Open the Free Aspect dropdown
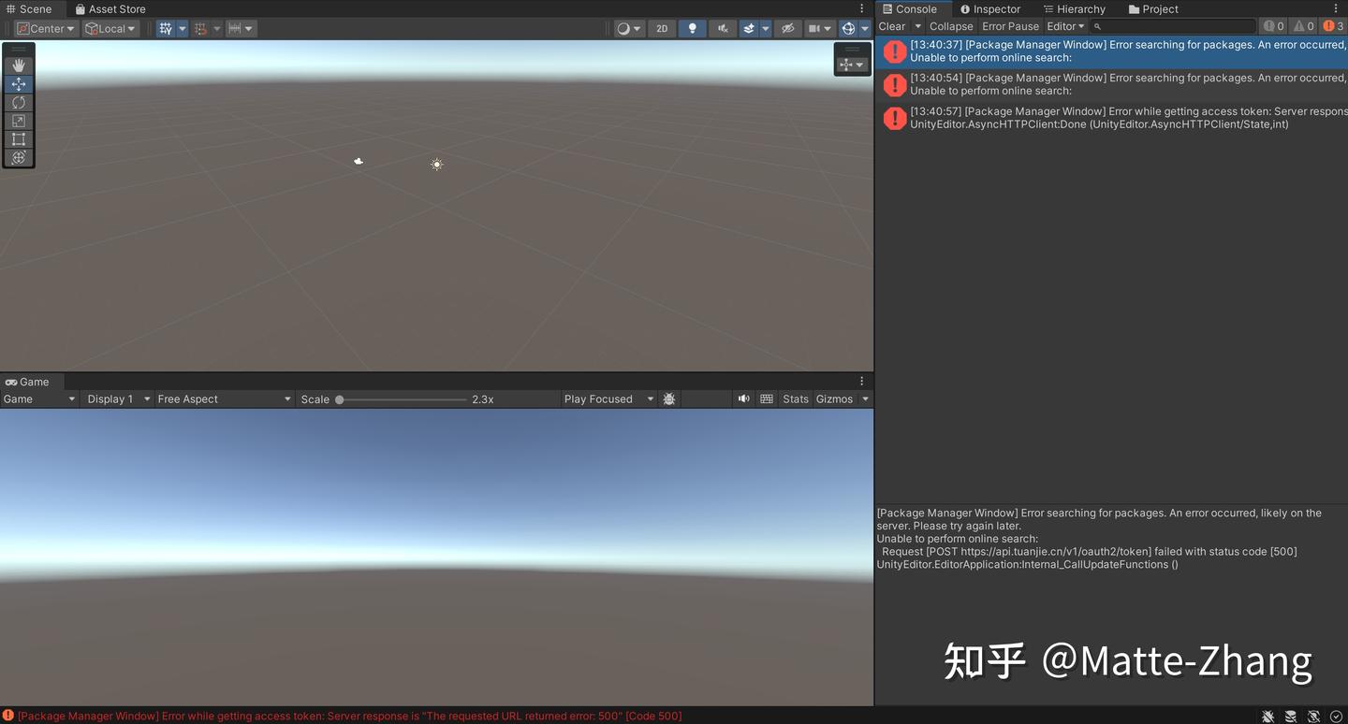This screenshot has height=724, width=1348. 224,398
